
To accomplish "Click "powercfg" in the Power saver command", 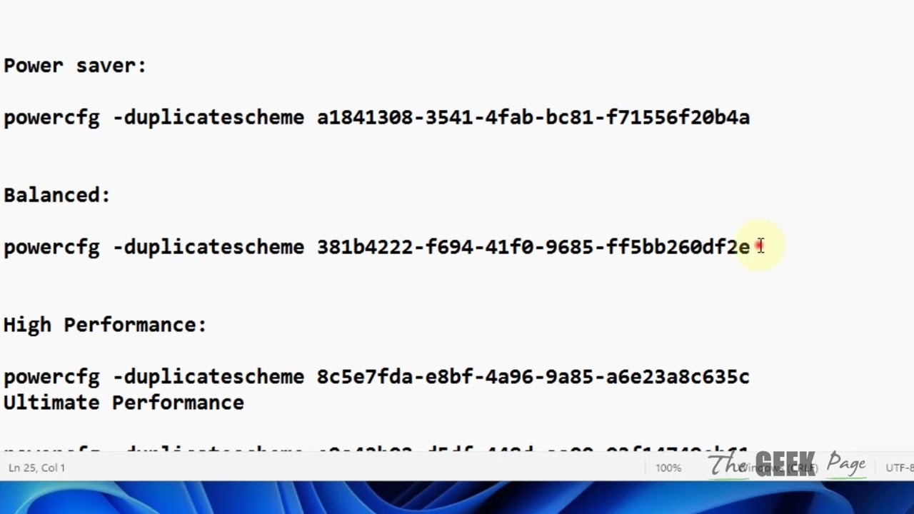I will point(51,118).
